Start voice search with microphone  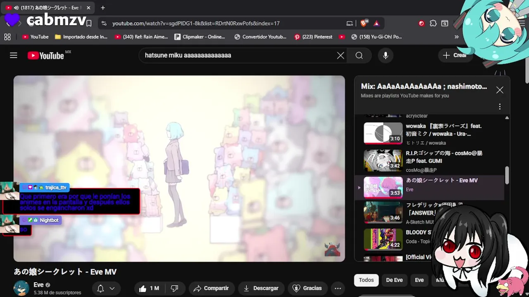coord(386,55)
